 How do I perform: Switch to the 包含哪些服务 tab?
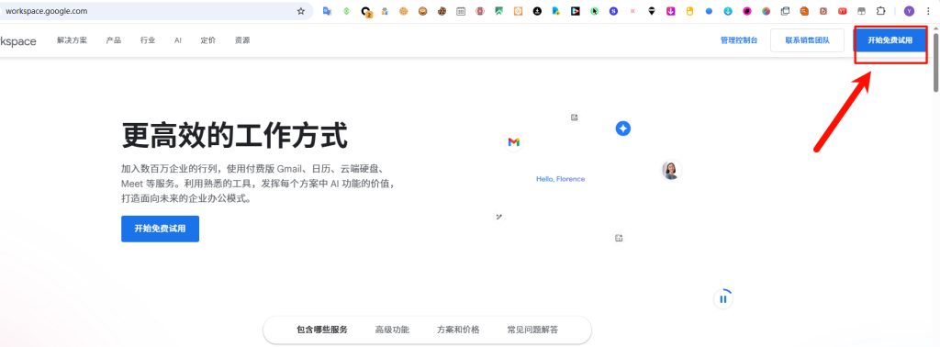coord(322,330)
